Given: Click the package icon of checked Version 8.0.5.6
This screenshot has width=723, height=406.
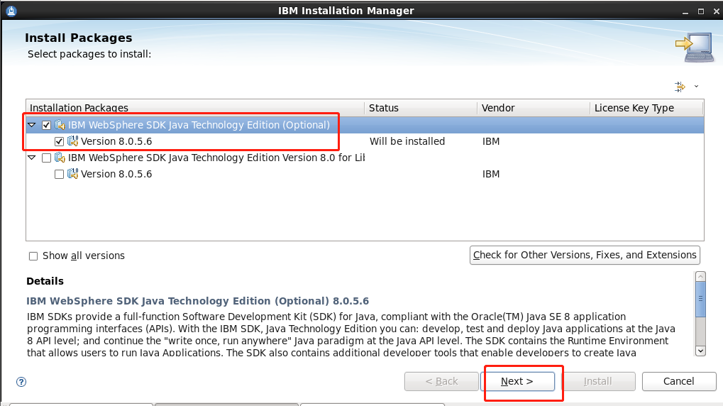Looking at the screenshot, I should 72,141.
